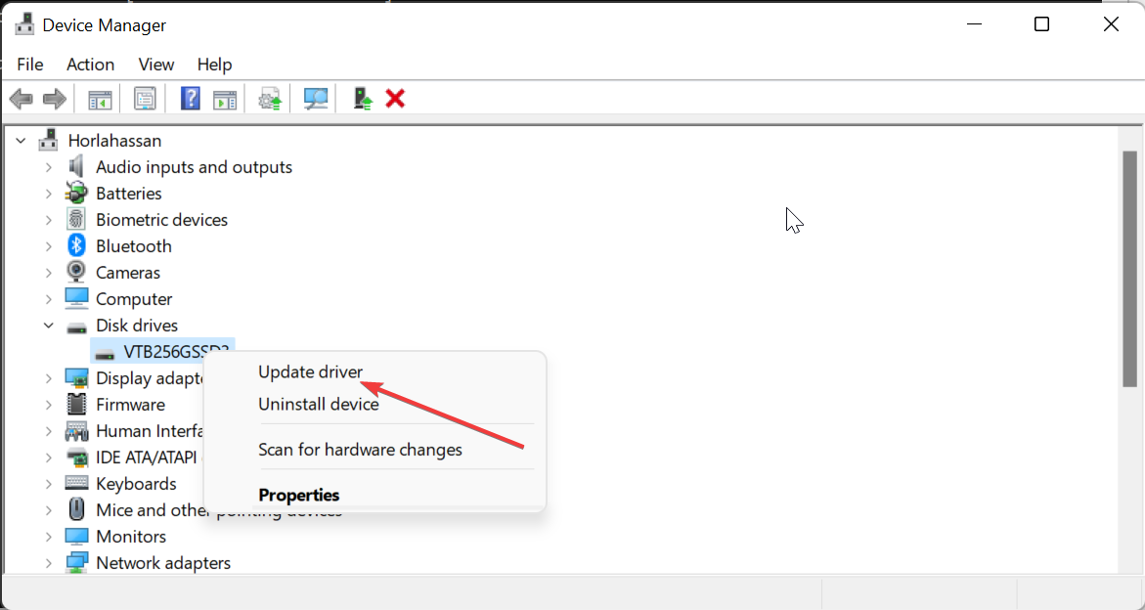1145x610 pixels.
Task: Maximize the Device Manager window
Action: coord(1041,24)
